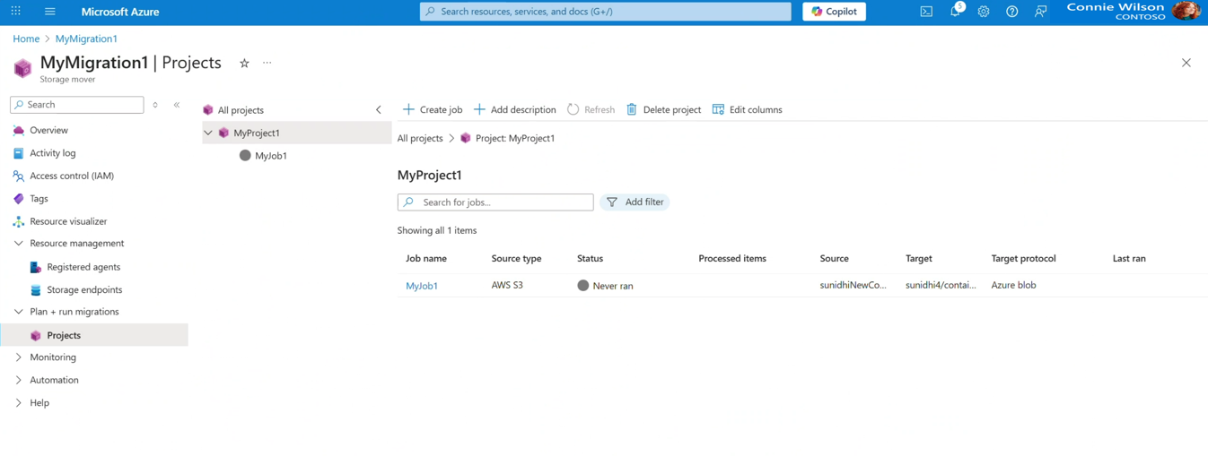Sort by the Job name column
Viewport: 1208px width, 456px height.
[x=426, y=258]
